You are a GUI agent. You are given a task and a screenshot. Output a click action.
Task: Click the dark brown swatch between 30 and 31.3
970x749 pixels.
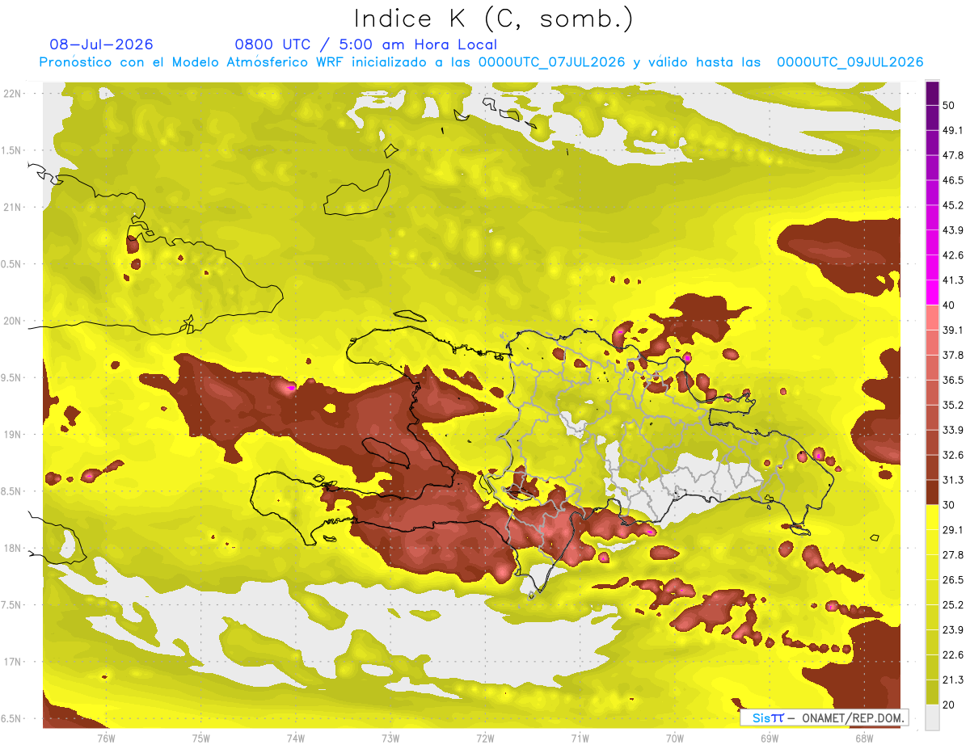[932, 492]
